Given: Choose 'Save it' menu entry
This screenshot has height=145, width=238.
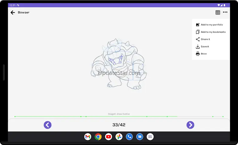Looking at the screenshot, I should [205, 46].
